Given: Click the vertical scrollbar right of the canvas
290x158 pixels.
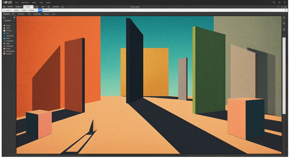Looking at the screenshot, I should point(284,76).
